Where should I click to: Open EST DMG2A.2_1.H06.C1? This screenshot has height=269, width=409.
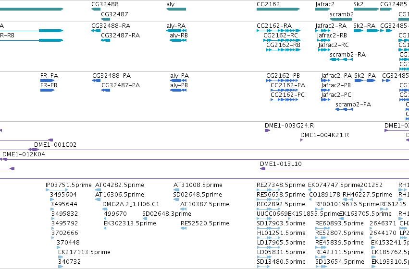[x=131, y=204]
